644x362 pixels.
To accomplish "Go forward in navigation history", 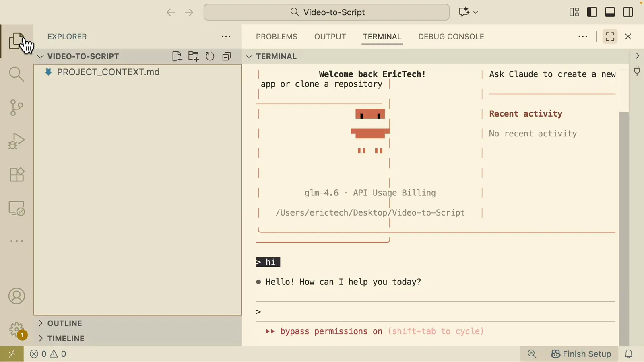I will click(x=189, y=12).
